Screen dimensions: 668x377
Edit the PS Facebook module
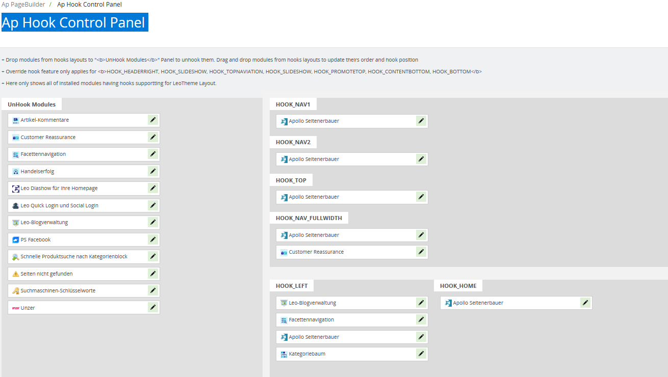pos(153,239)
